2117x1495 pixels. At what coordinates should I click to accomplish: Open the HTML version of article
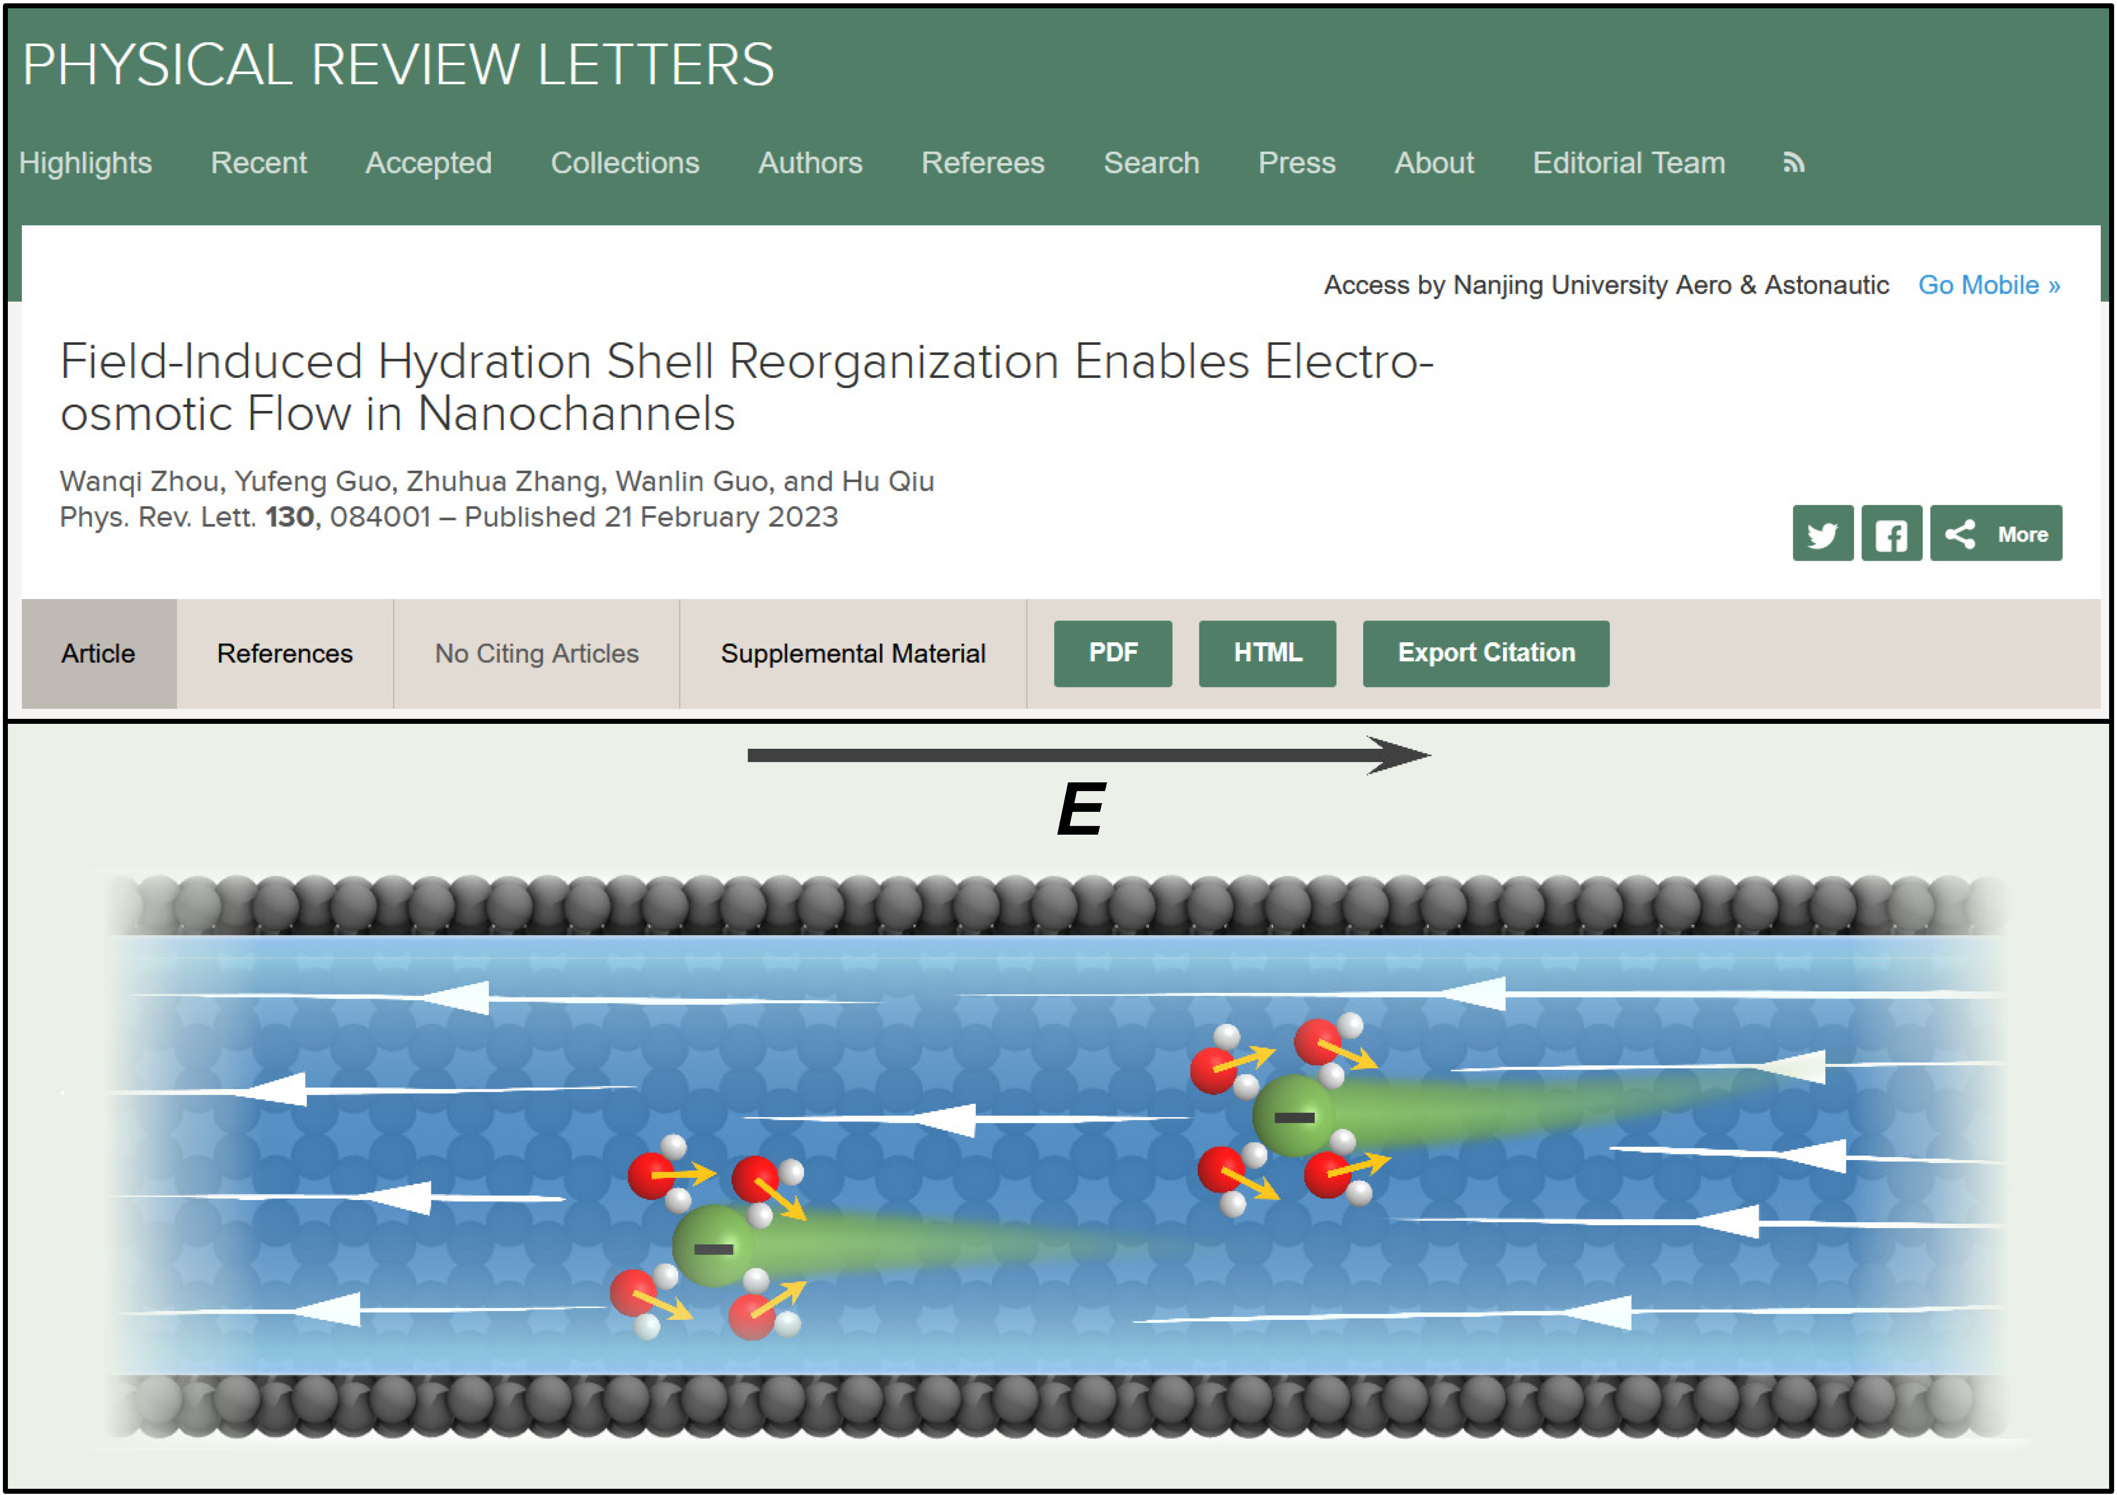[1267, 652]
